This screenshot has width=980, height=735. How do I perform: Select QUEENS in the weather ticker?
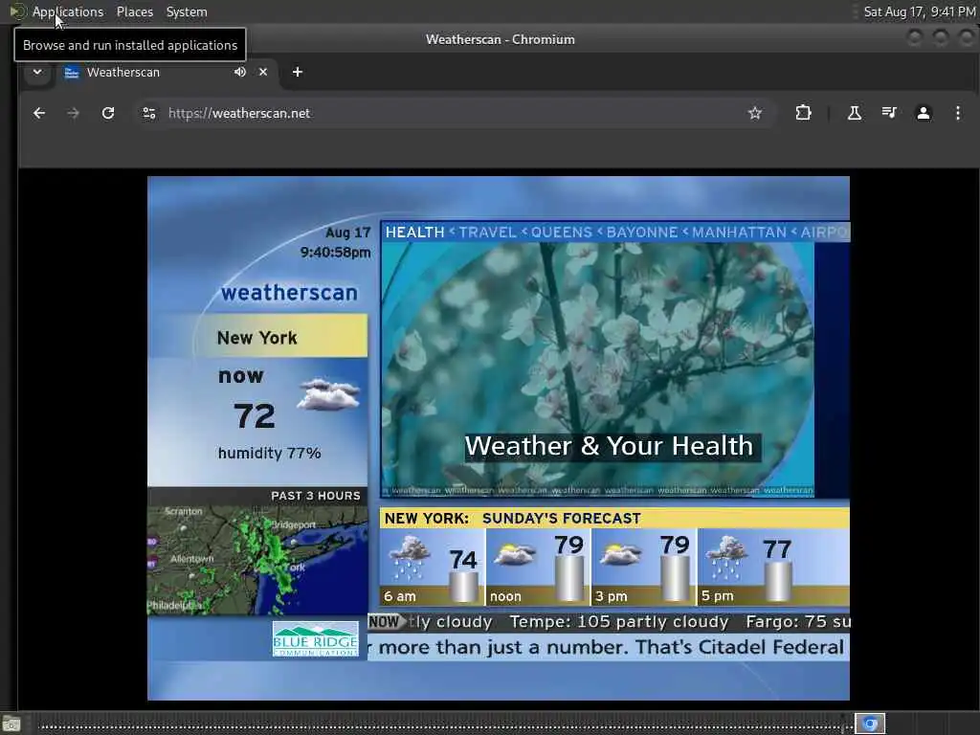click(561, 233)
